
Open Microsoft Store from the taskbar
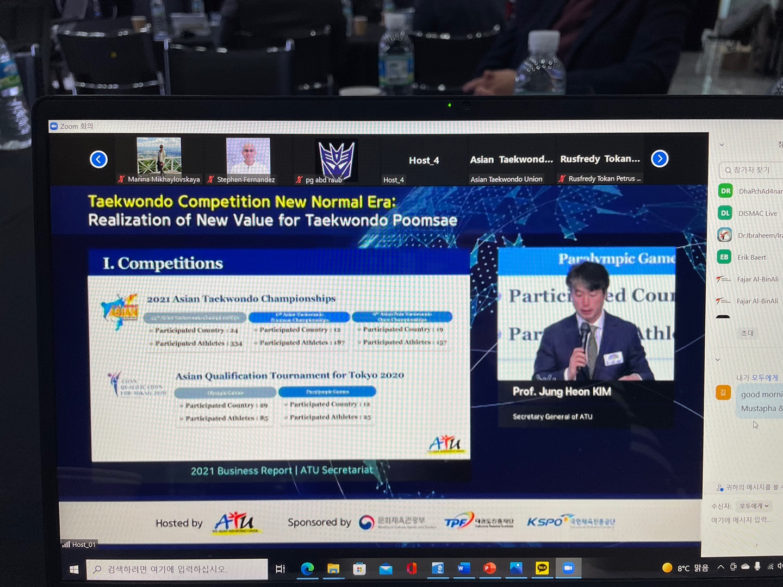(359, 569)
